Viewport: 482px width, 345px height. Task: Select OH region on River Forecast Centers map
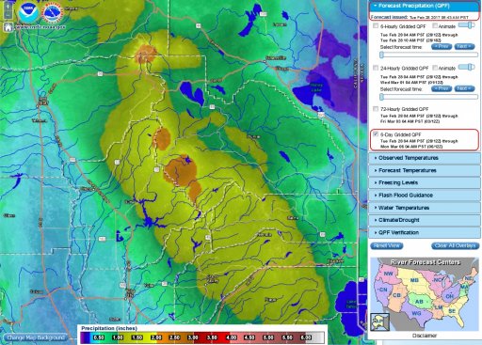450,296
